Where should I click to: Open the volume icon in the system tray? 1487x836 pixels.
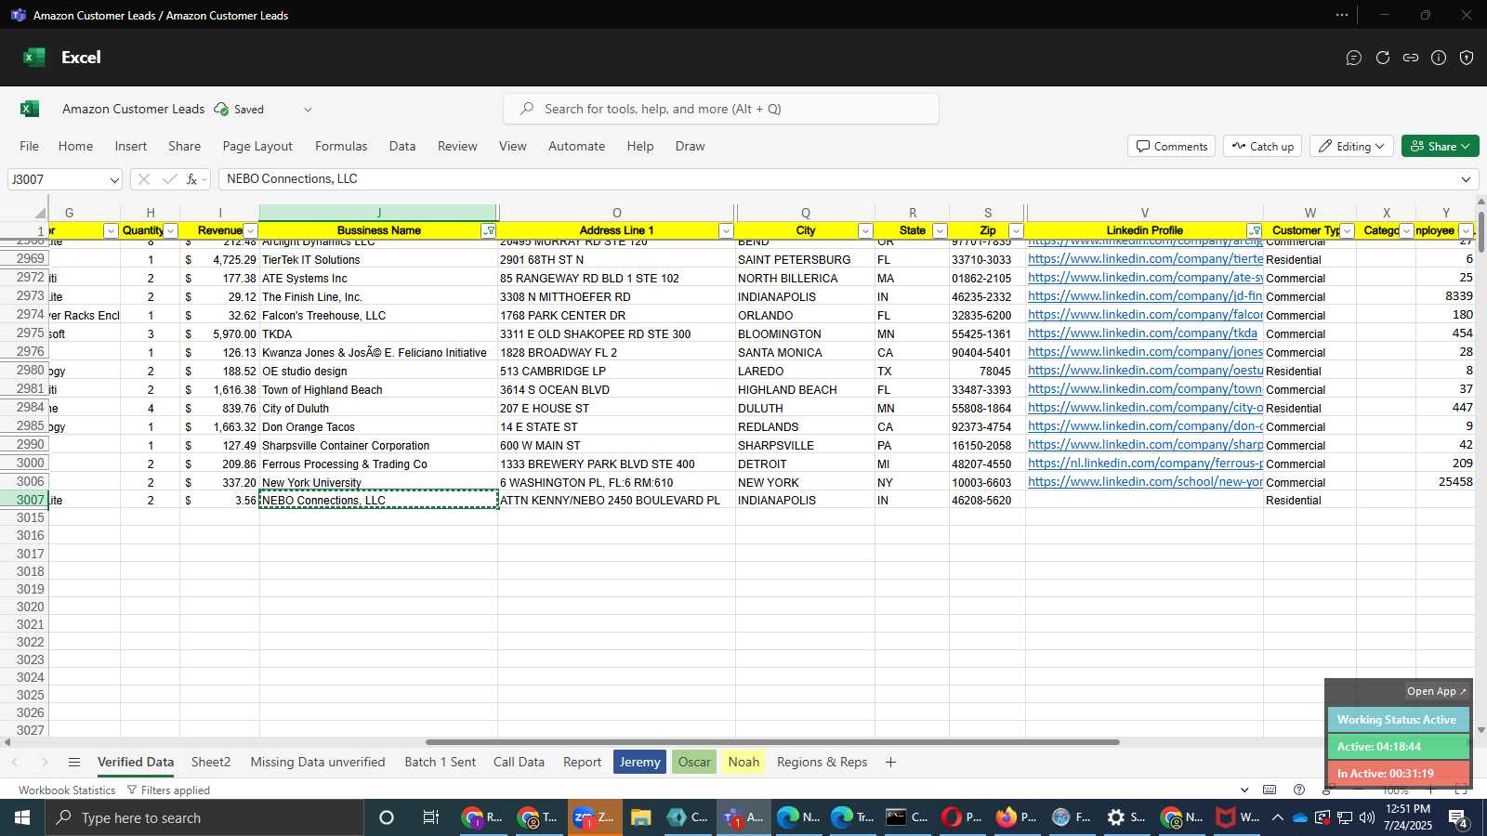(x=1366, y=817)
